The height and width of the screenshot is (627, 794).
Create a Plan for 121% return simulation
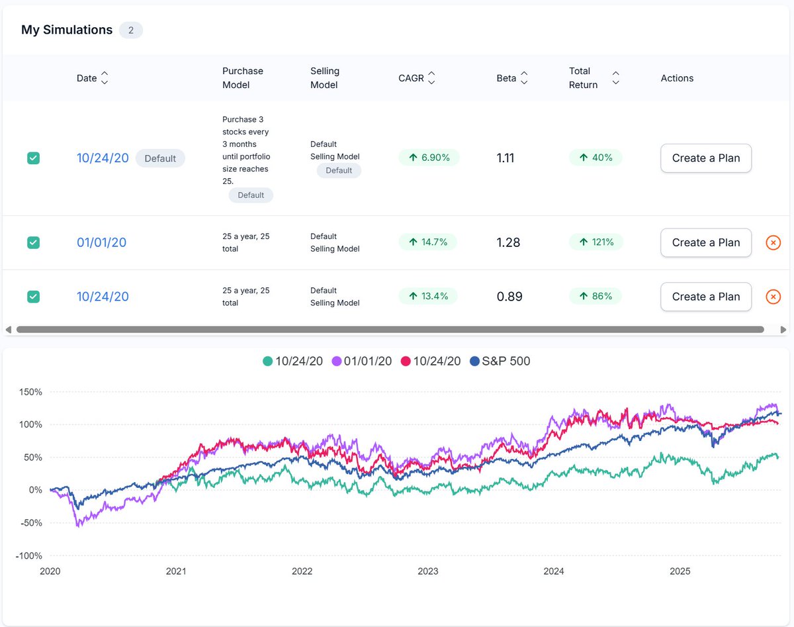click(706, 242)
